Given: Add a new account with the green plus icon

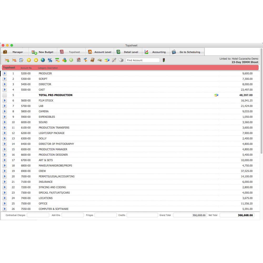Looking at the screenshot, I should click(x=7, y=60).
